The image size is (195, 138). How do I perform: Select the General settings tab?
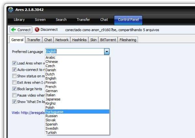[x=17, y=40]
